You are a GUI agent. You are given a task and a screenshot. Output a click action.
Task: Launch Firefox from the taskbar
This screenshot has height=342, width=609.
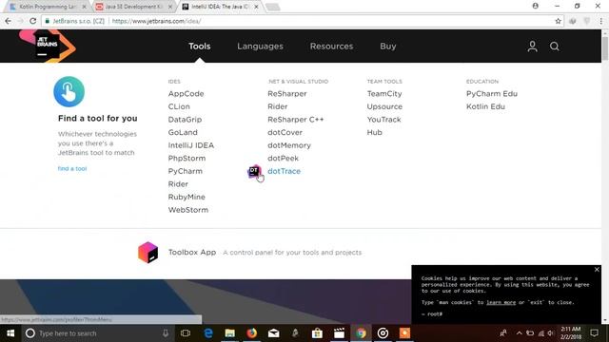pyautogui.click(x=251, y=333)
